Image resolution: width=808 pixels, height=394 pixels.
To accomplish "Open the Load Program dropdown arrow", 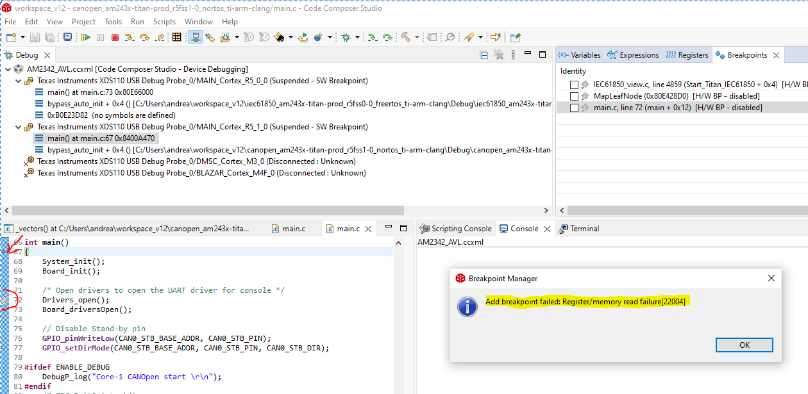I will [237, 37].
